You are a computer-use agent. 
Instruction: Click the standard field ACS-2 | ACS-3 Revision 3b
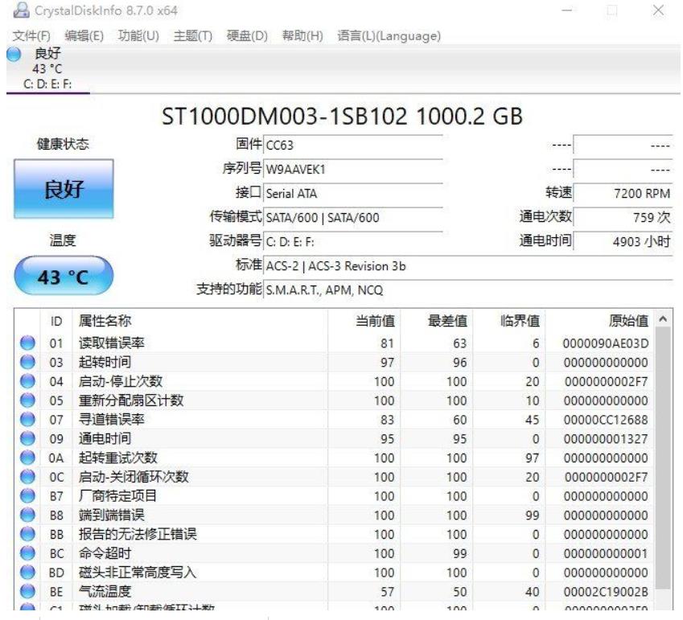tap(468, 266)
